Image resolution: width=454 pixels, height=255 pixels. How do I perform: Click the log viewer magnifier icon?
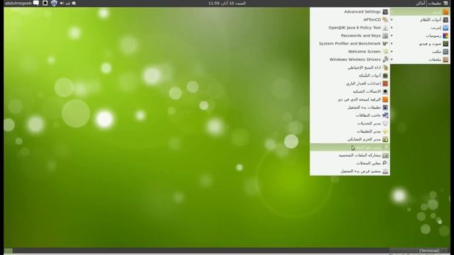pyautogui.click(x=385, y=163)
